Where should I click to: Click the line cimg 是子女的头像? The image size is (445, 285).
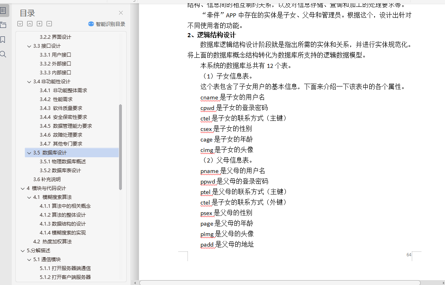[x=227, y=150]
